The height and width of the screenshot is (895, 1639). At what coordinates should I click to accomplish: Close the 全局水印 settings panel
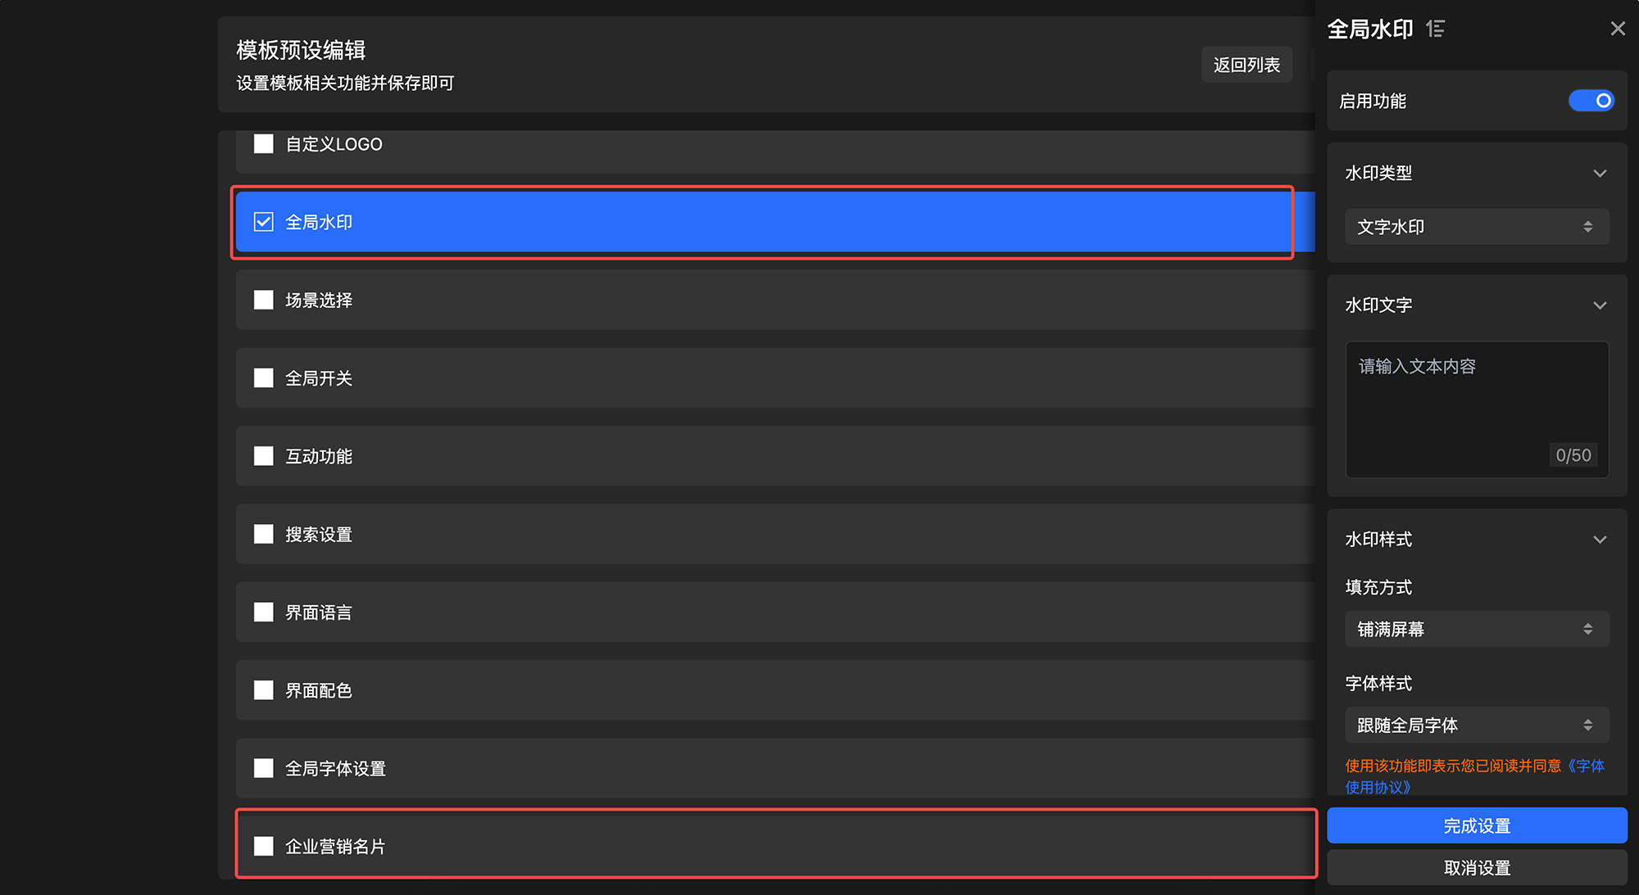1617,29
